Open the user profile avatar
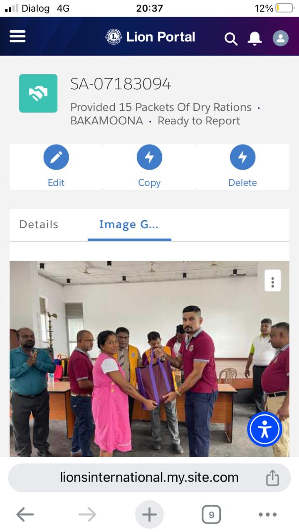Screen dimensions: 299x532 point(281,38)
